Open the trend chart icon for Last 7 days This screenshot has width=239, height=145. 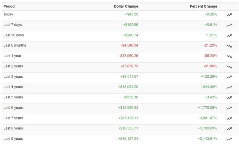[229, 25]
